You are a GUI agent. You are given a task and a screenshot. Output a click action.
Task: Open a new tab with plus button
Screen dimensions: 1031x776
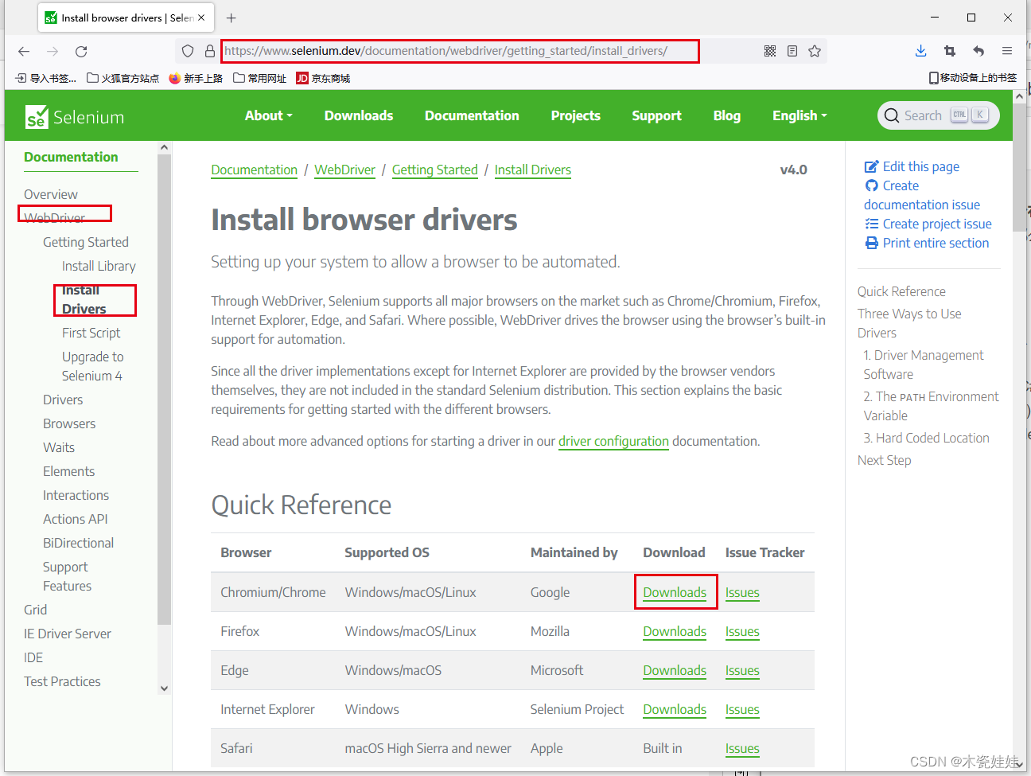pos(231,18)
